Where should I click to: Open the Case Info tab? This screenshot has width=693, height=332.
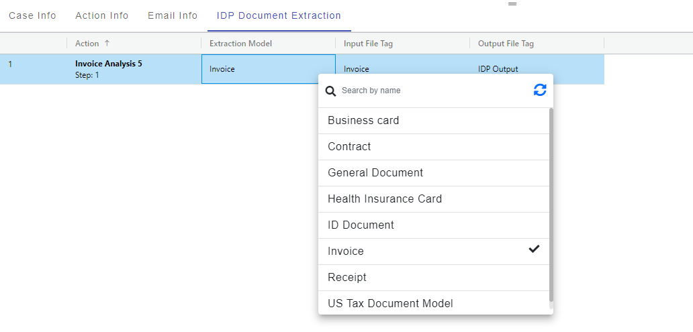tap(32, 15)
